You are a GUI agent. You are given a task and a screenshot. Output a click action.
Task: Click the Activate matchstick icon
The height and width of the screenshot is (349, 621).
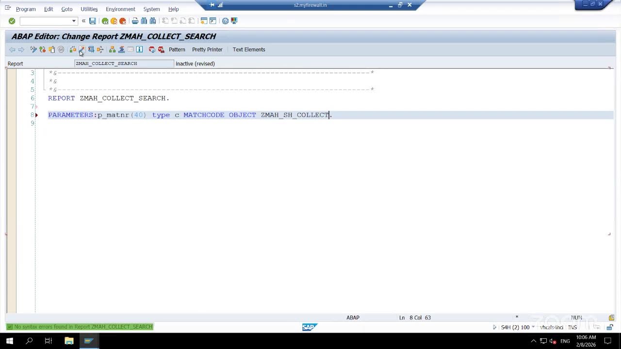point(82,49)
